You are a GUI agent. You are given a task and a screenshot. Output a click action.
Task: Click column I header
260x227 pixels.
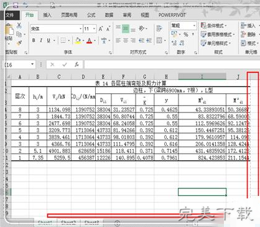tap(202, 76)
